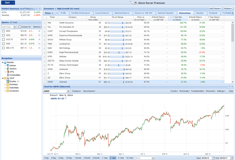Open Screeners folder icon in navigation
Screen dimensions: 235x160
pos(8,91)
